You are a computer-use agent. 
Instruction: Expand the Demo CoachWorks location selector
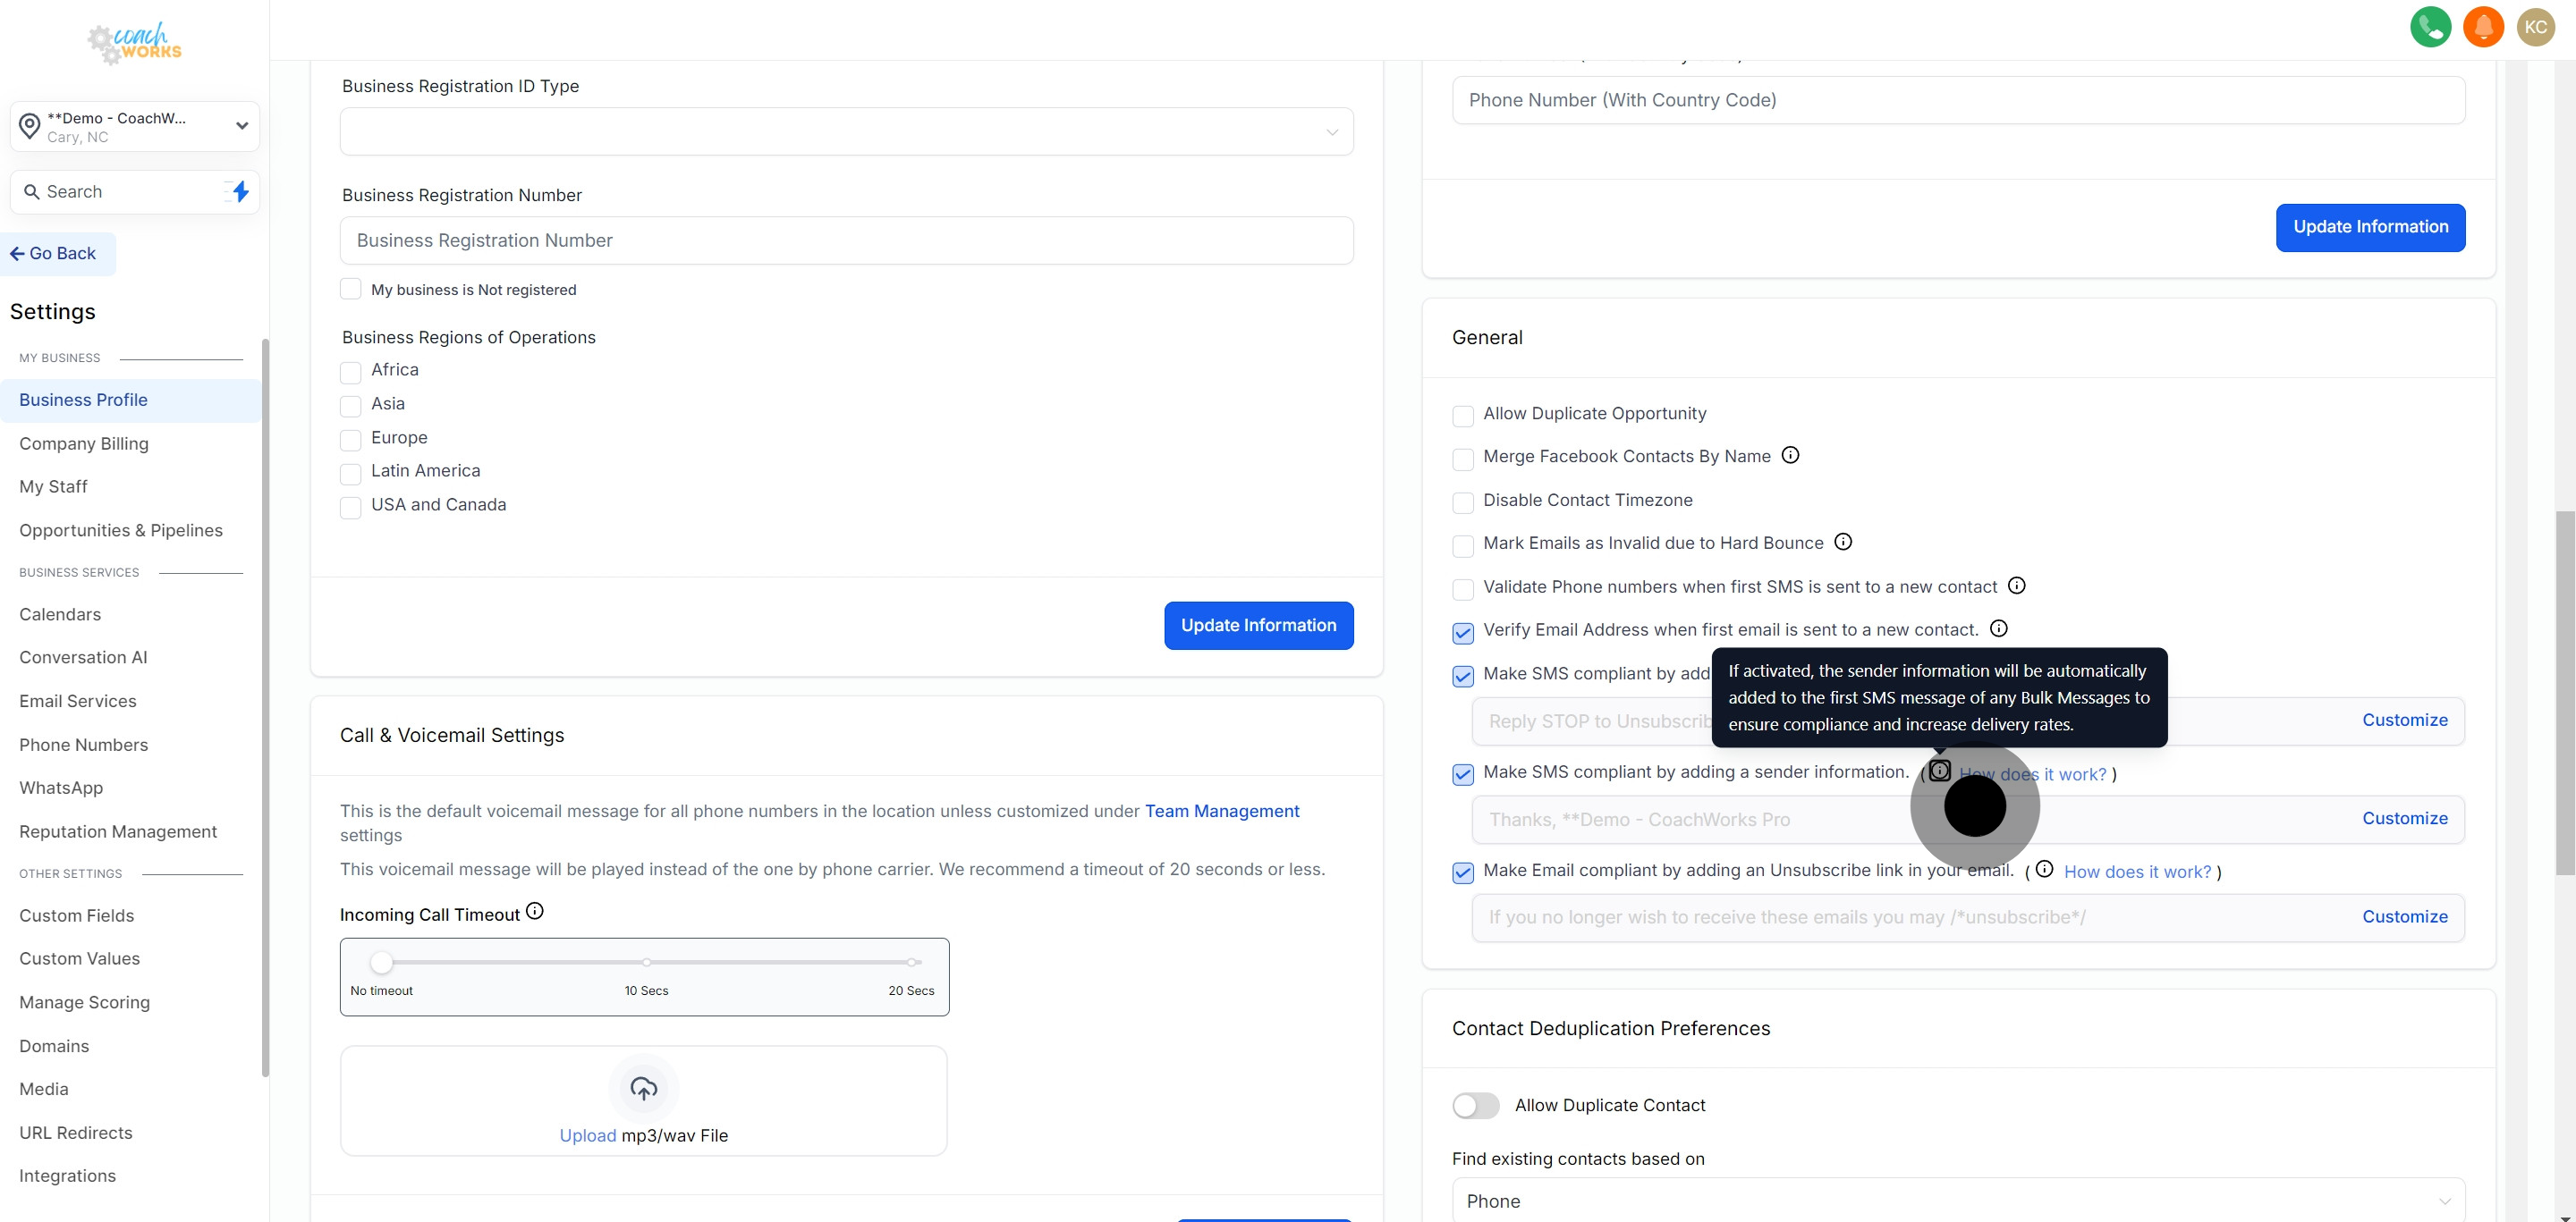(x=135, y=127)
